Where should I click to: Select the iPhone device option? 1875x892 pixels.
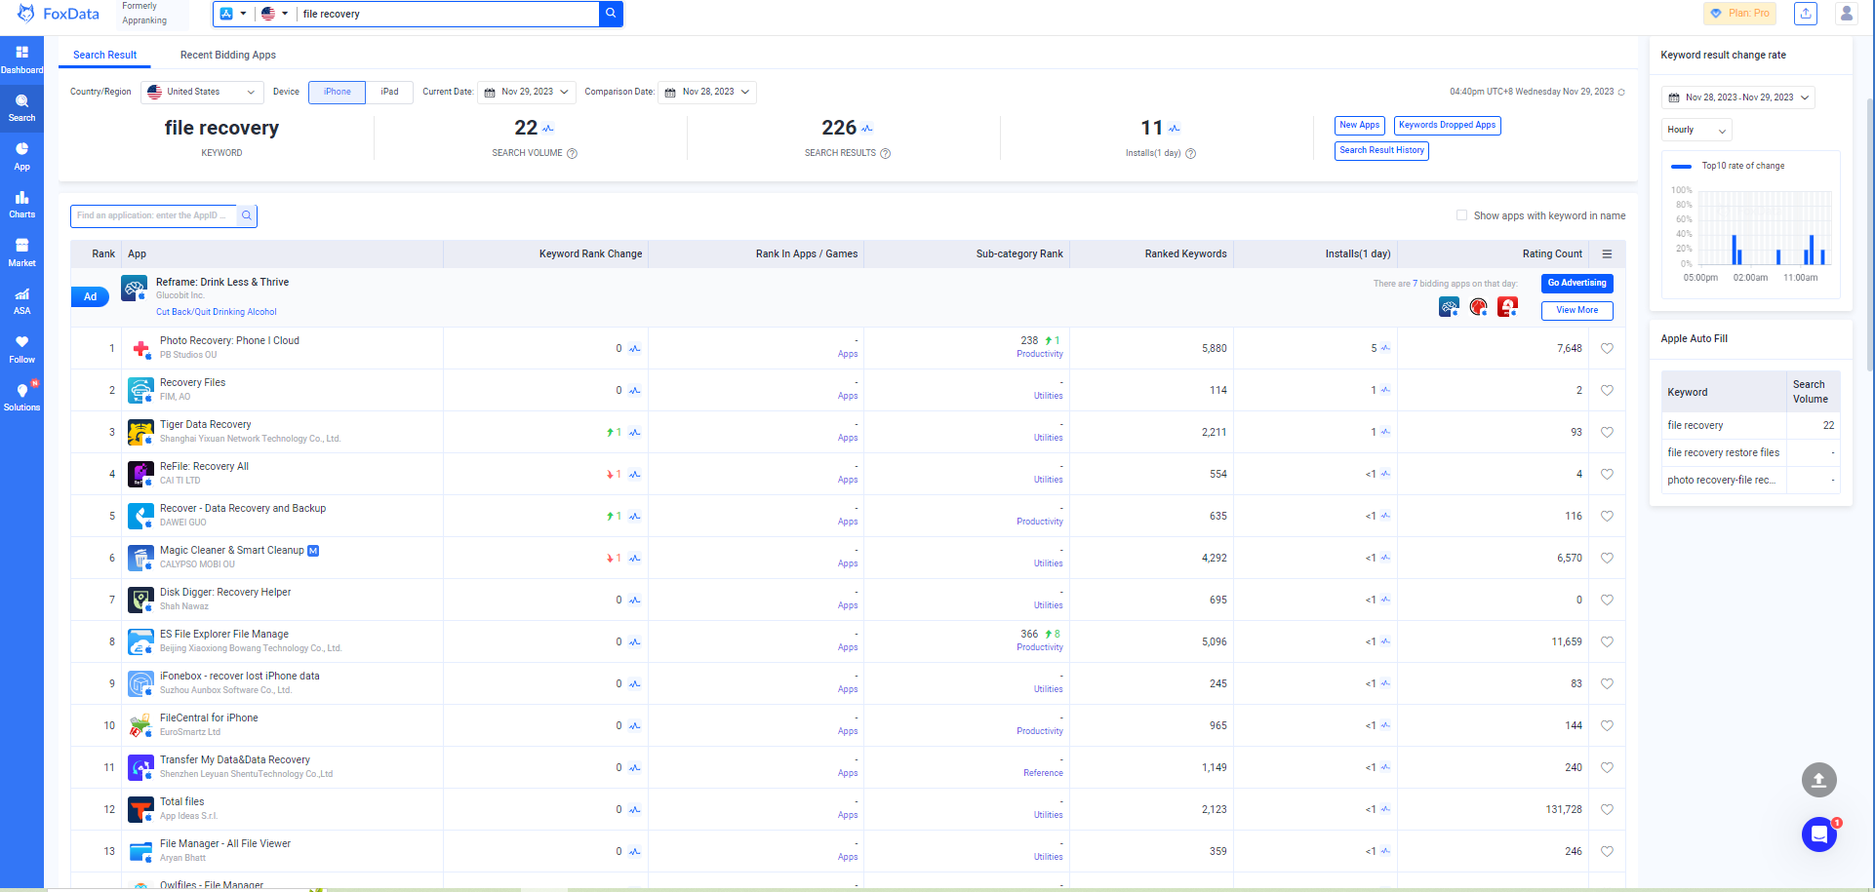pos(338,92)
